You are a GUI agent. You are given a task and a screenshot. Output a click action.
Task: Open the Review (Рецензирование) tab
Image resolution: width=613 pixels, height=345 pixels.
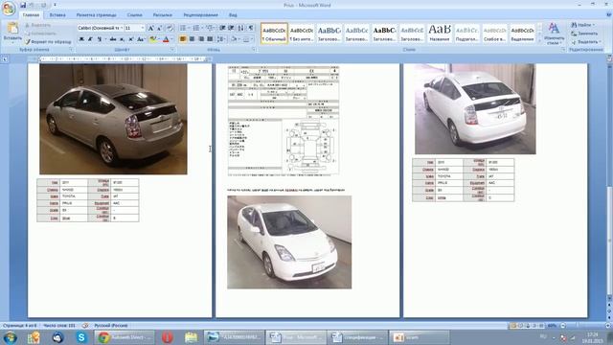click(200, 15)
